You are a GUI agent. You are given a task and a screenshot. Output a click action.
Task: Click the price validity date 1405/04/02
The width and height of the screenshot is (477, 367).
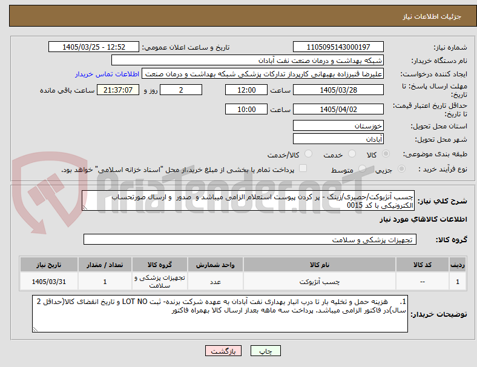[338, 109]
